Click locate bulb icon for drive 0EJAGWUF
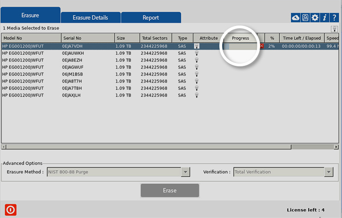This screenshot has width=342, height=218. [x=197, y=67]
